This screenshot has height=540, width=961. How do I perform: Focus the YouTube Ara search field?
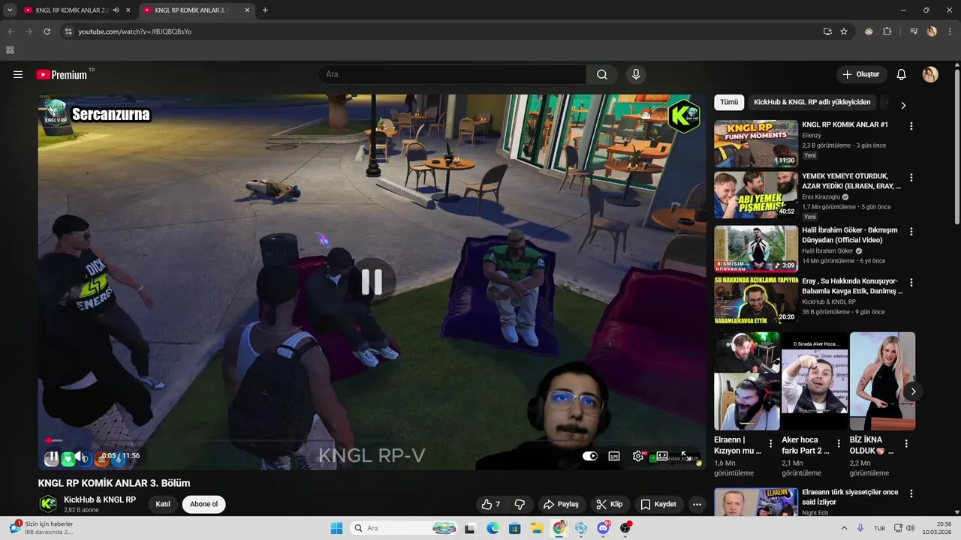click(x=453, y=74)
